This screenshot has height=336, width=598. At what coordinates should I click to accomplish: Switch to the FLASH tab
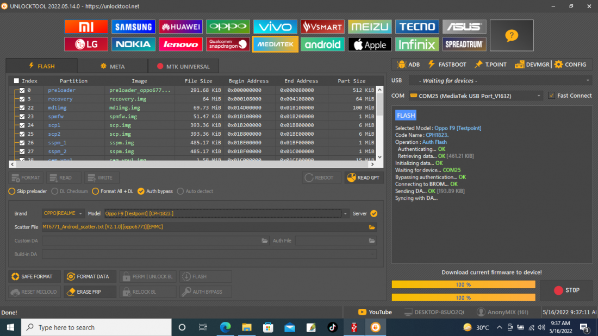tap(42, 66)
